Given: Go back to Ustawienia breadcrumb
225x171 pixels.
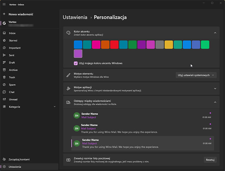Looking at the screenshot, I should coord(75,17).
